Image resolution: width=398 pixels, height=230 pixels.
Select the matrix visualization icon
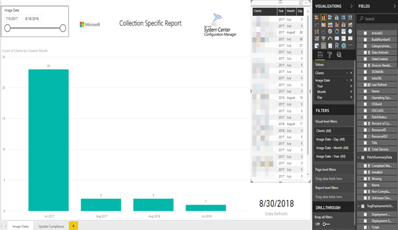click(330, 45)
